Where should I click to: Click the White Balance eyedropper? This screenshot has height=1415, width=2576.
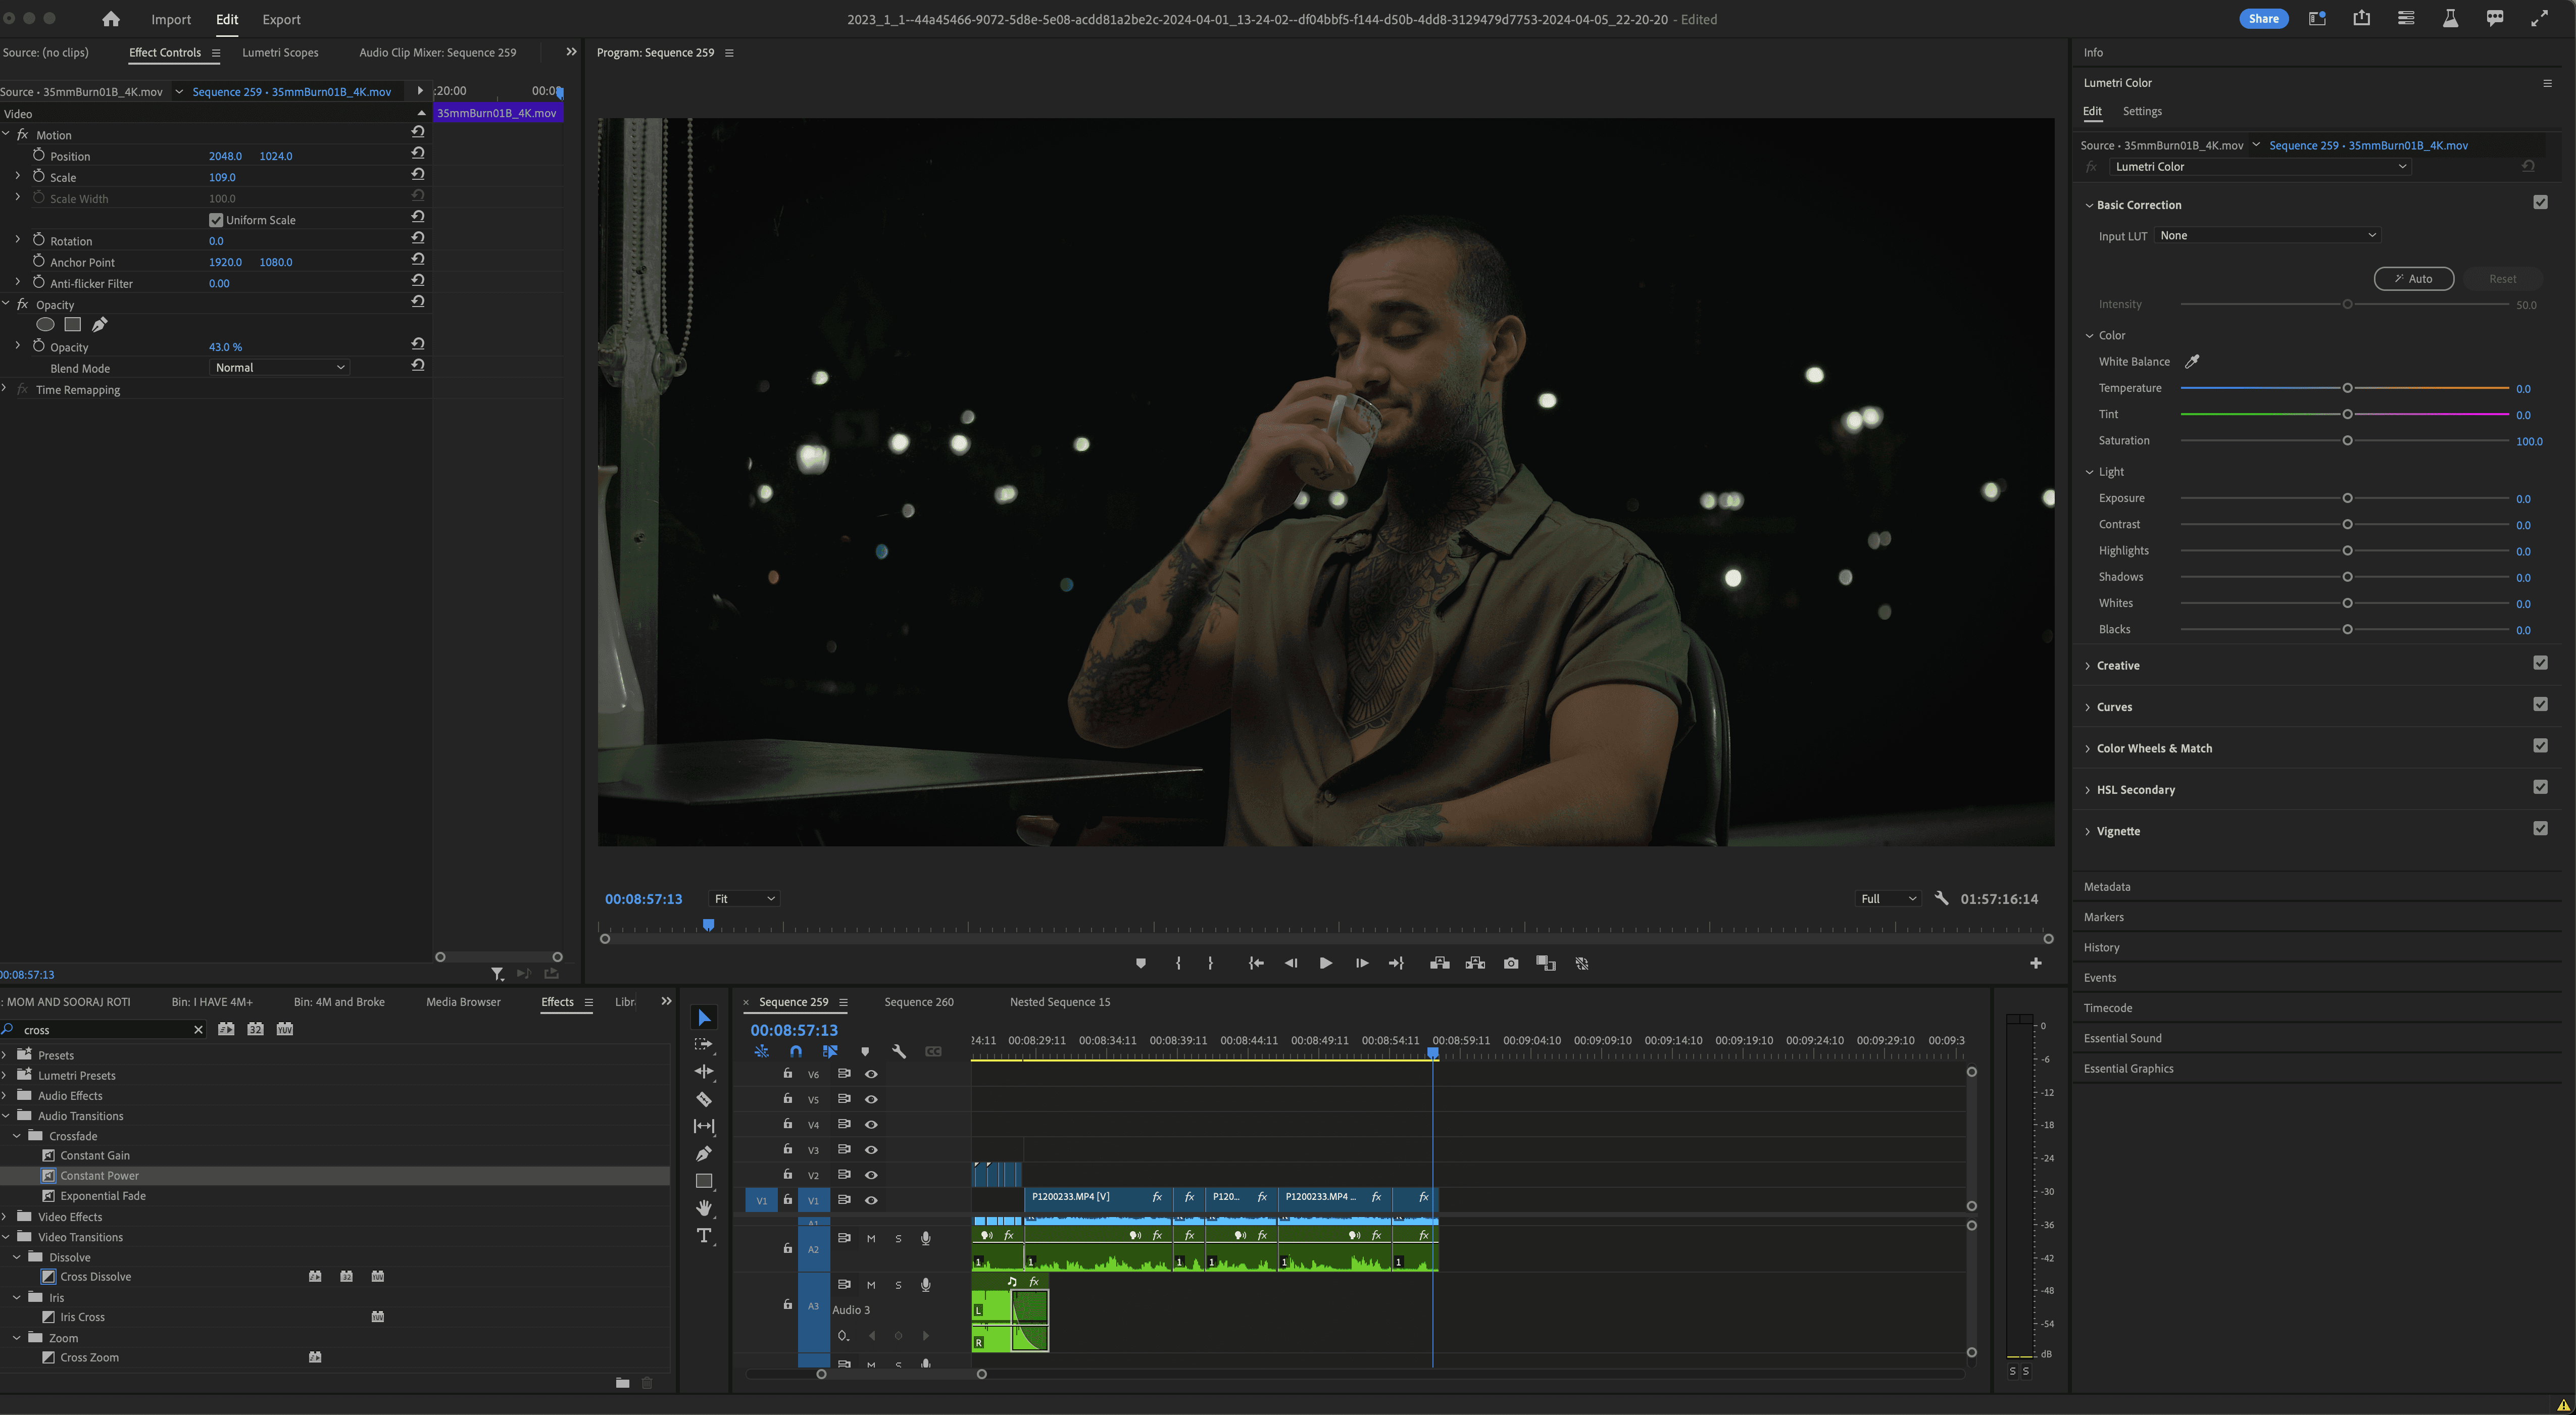(2191, 361)
